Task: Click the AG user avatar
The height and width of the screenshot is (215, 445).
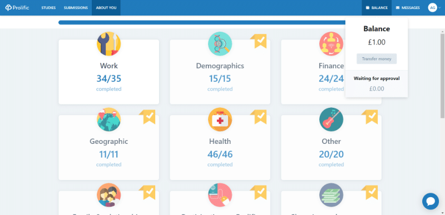Action: (433, 8)
